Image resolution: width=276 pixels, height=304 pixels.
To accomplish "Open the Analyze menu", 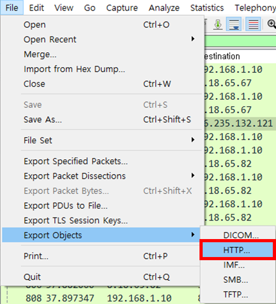I will pyautogui.click(x=164, y=8).
